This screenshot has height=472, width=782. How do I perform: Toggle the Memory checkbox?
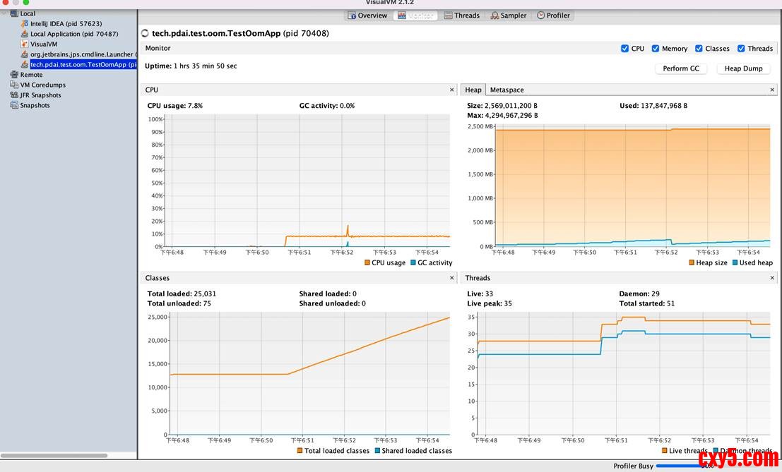[656, 49]
